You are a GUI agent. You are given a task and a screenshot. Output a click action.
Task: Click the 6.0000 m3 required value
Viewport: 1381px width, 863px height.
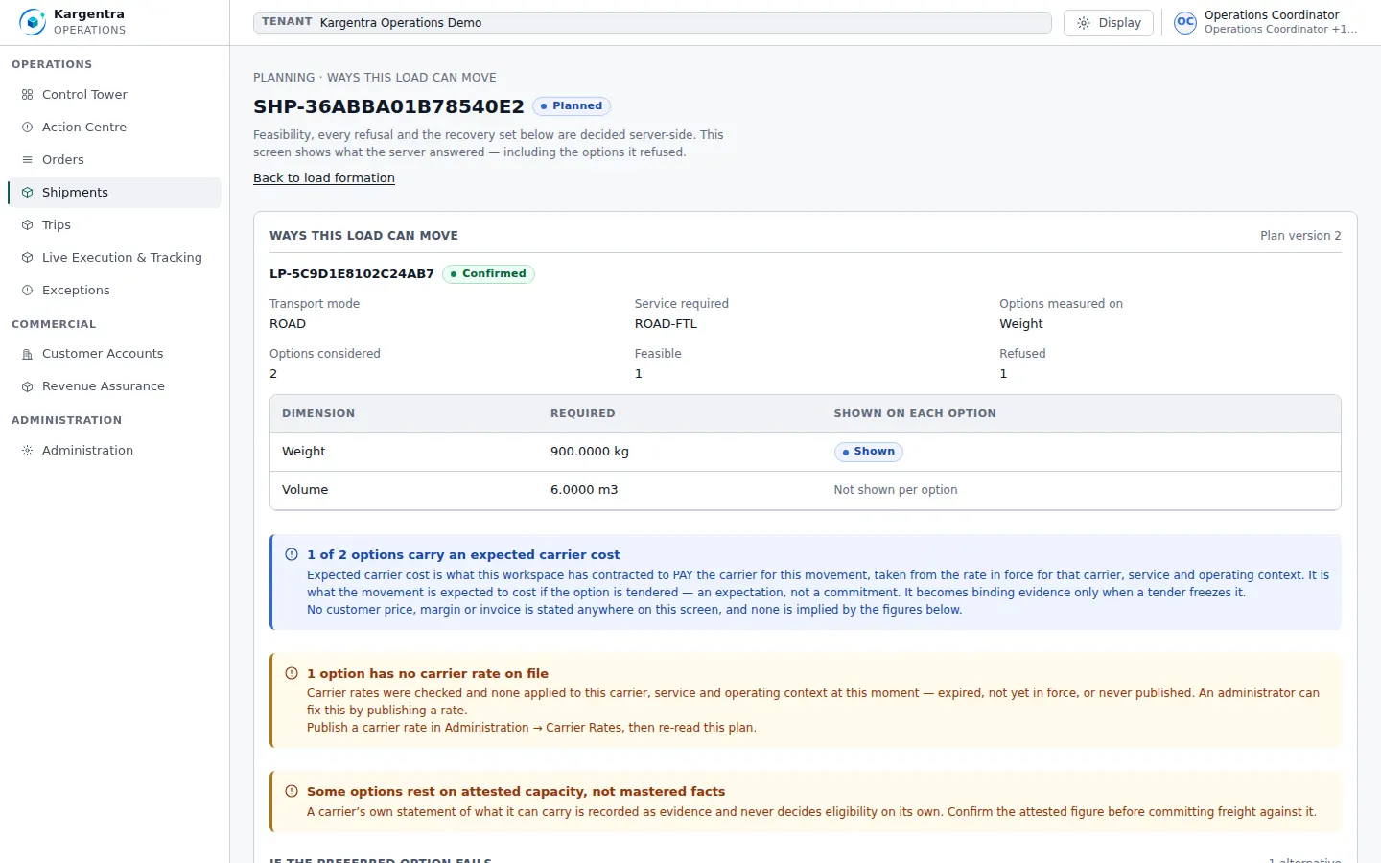[x=584, y=490]
